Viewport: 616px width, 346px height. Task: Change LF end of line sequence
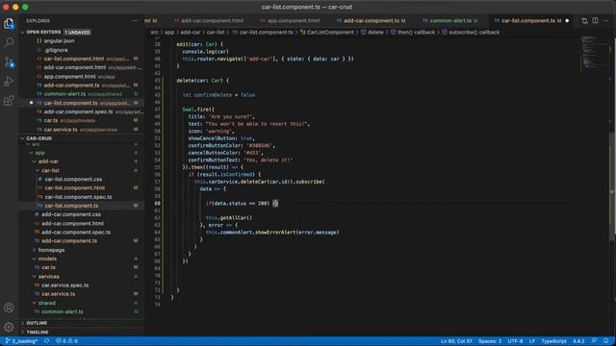pyautogui.click(x=532, y=341)
